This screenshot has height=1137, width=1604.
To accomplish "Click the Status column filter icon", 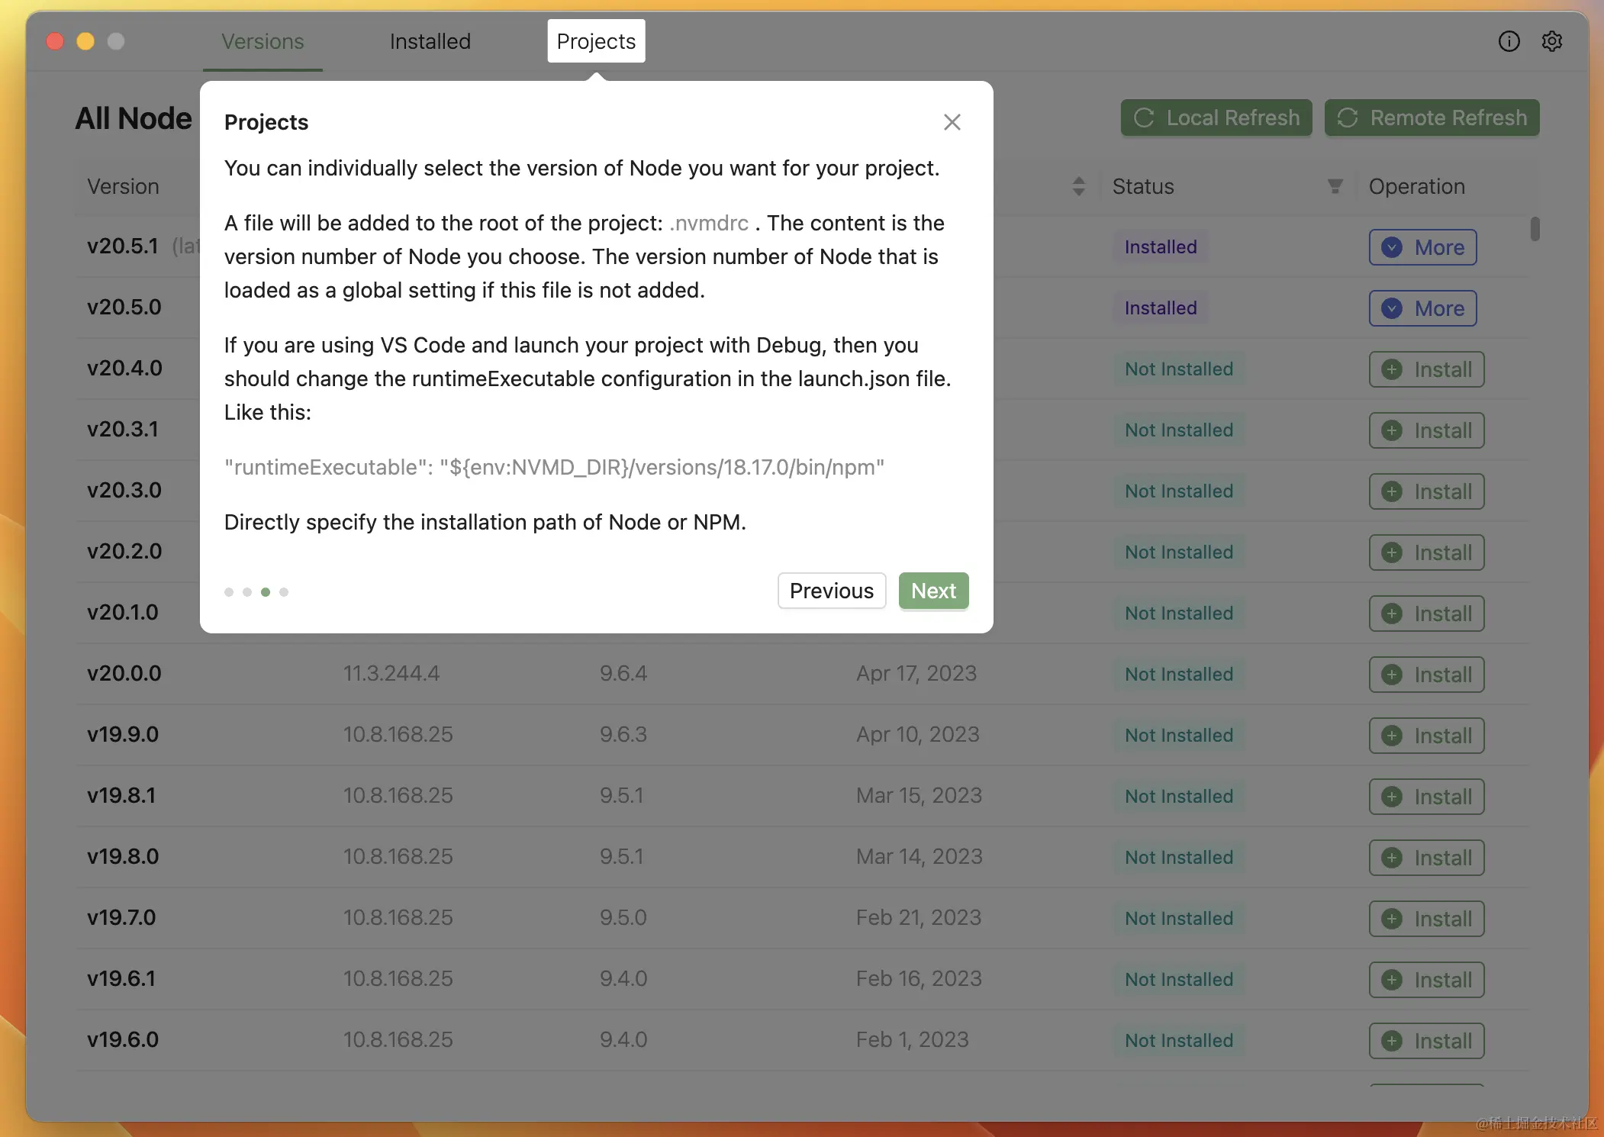I will pyautogui.click(x=1335, y=186).
